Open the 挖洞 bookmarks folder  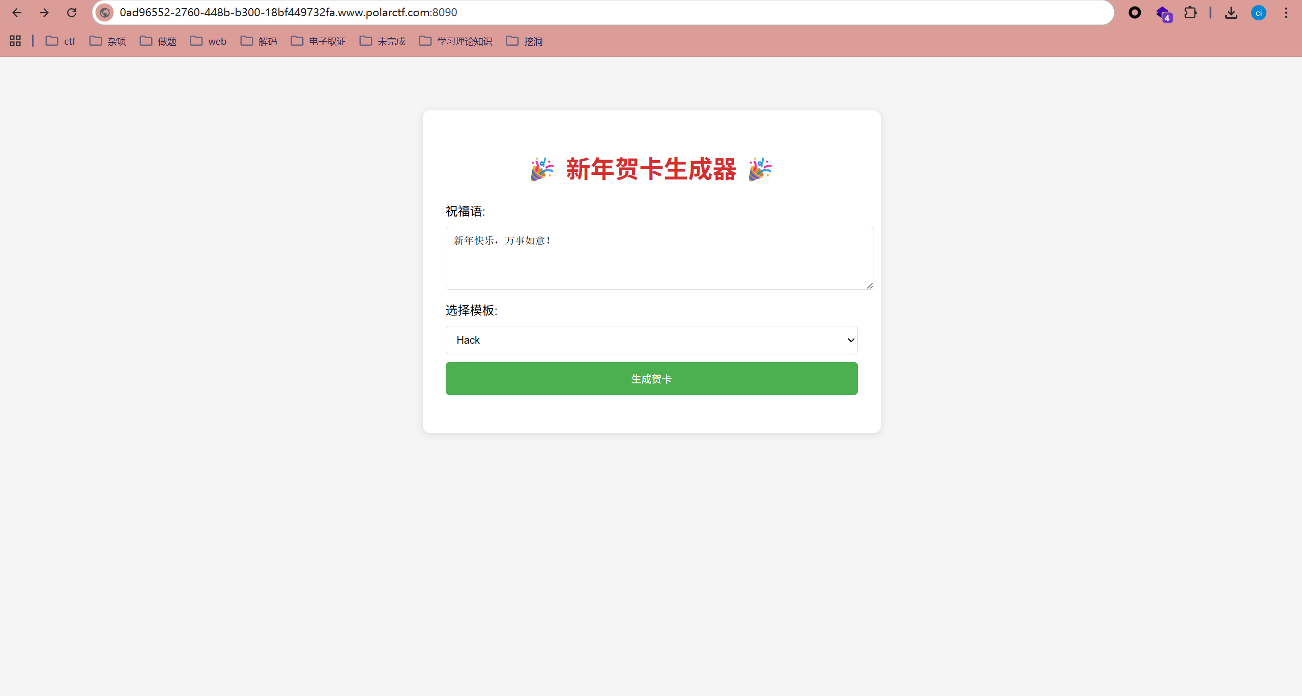click(x=525, y=41)
